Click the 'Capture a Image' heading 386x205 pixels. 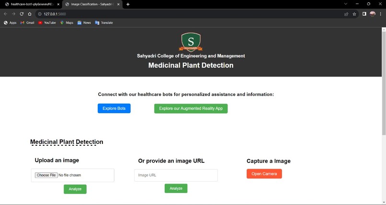click(269, 161)
